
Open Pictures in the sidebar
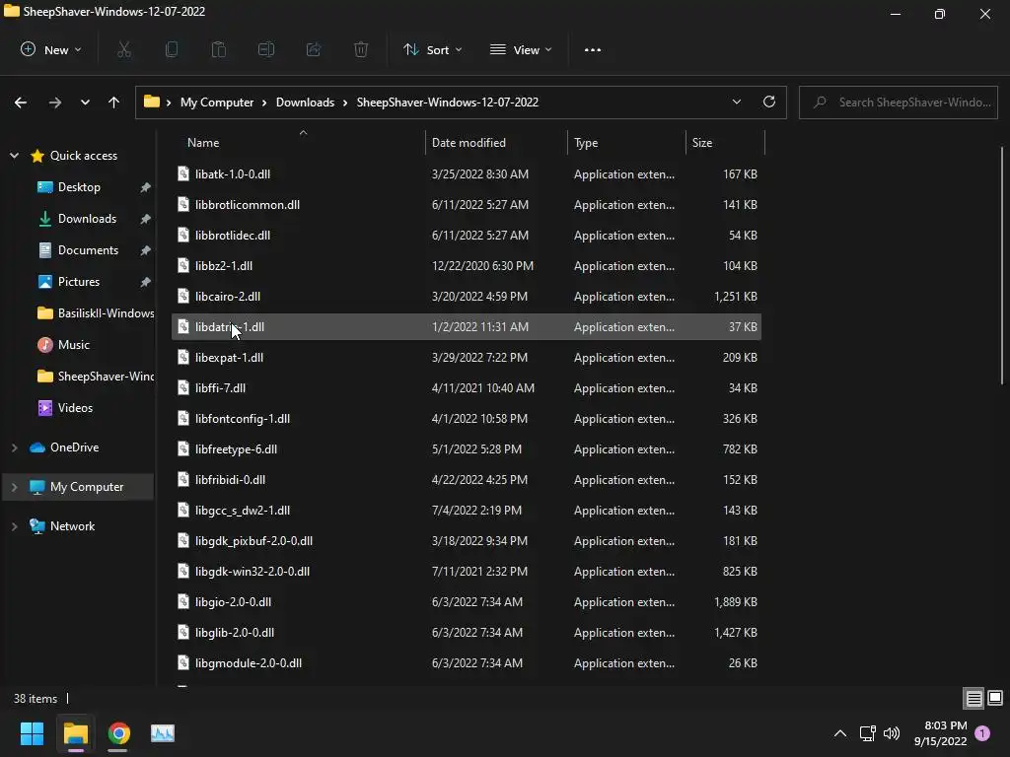[78, 281]
